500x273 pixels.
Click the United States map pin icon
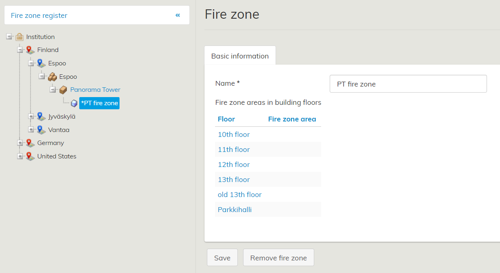pos(30,156)
